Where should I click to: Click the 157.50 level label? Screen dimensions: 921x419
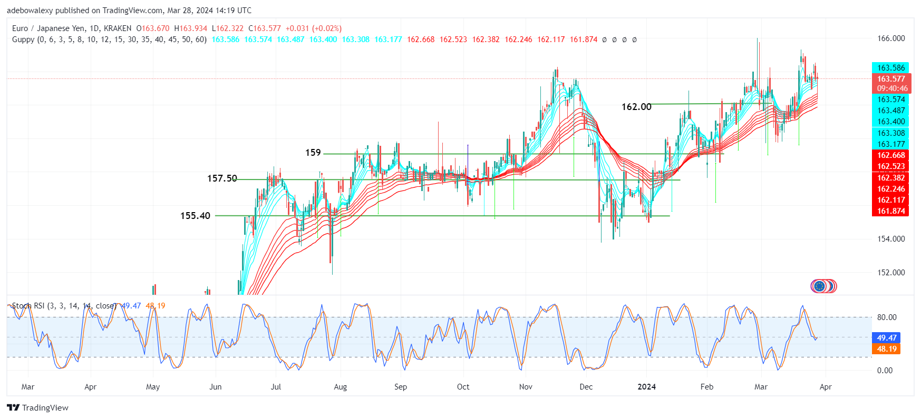click(x=222, y=178)
